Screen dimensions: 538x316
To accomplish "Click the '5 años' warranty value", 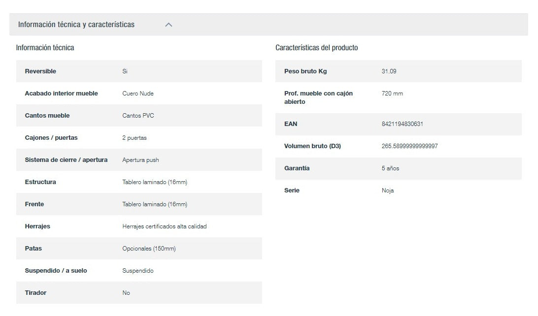I will [x=390, y=168].
